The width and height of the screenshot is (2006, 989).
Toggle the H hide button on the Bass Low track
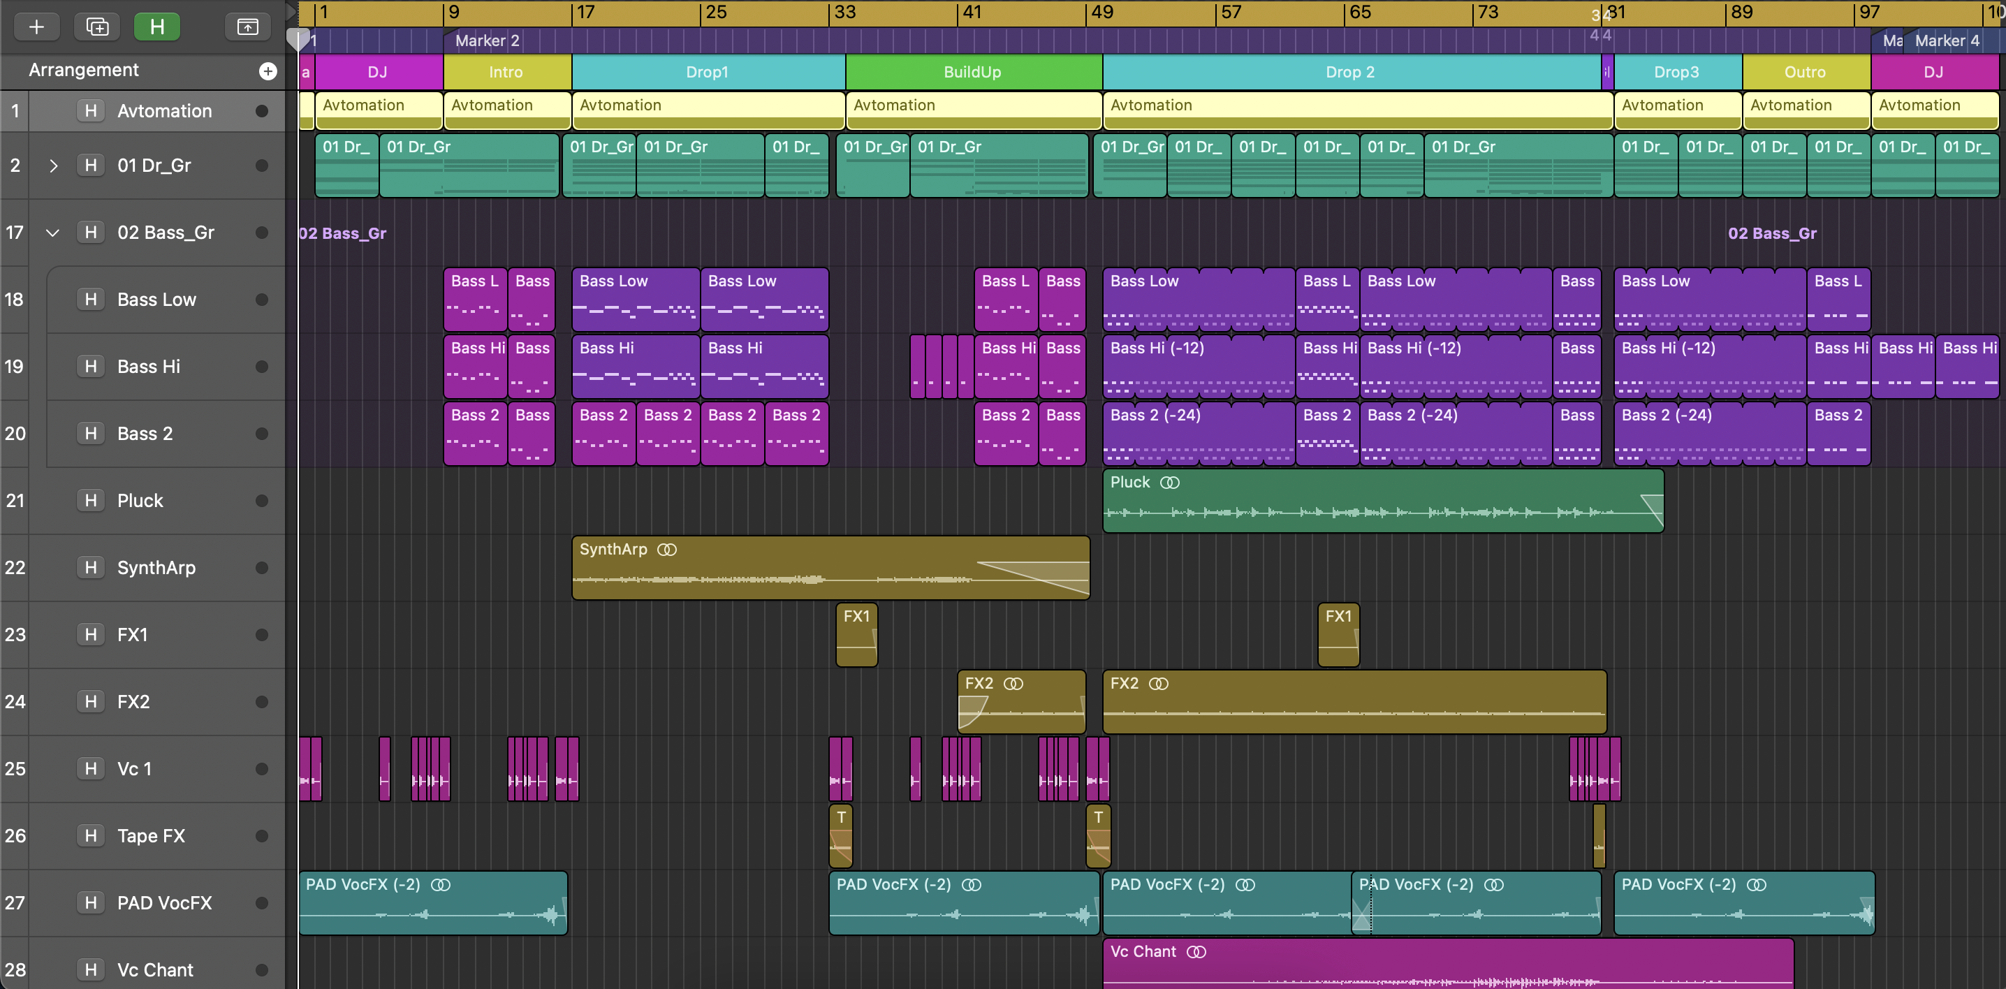91,300
